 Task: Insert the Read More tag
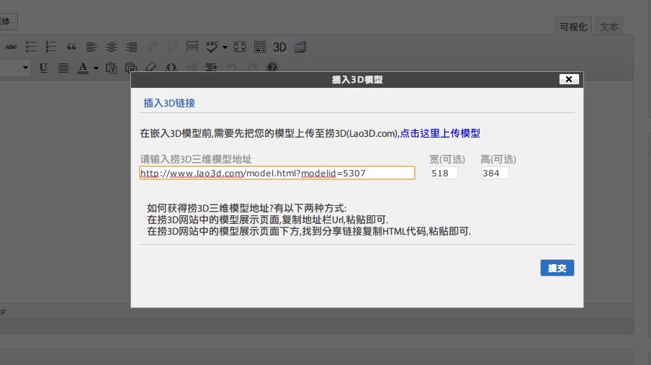coord(192,47)
